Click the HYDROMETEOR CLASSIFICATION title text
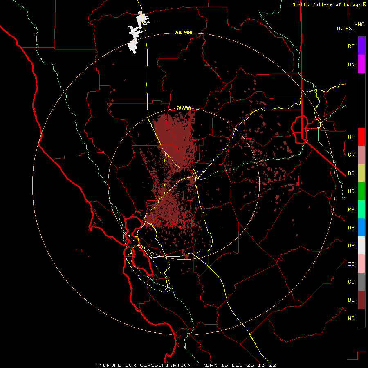 (x=144, y=365)
